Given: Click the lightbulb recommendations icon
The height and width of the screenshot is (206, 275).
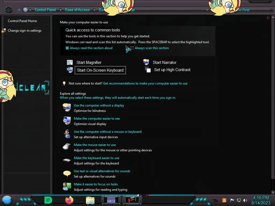Looking at the screenshot, I should click(x=64, y=83).
